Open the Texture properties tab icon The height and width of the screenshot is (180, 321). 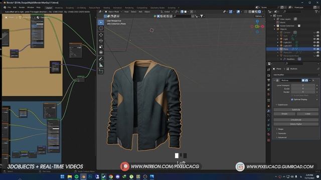pos(269,140)
